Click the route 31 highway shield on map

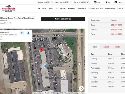(79, 64)
